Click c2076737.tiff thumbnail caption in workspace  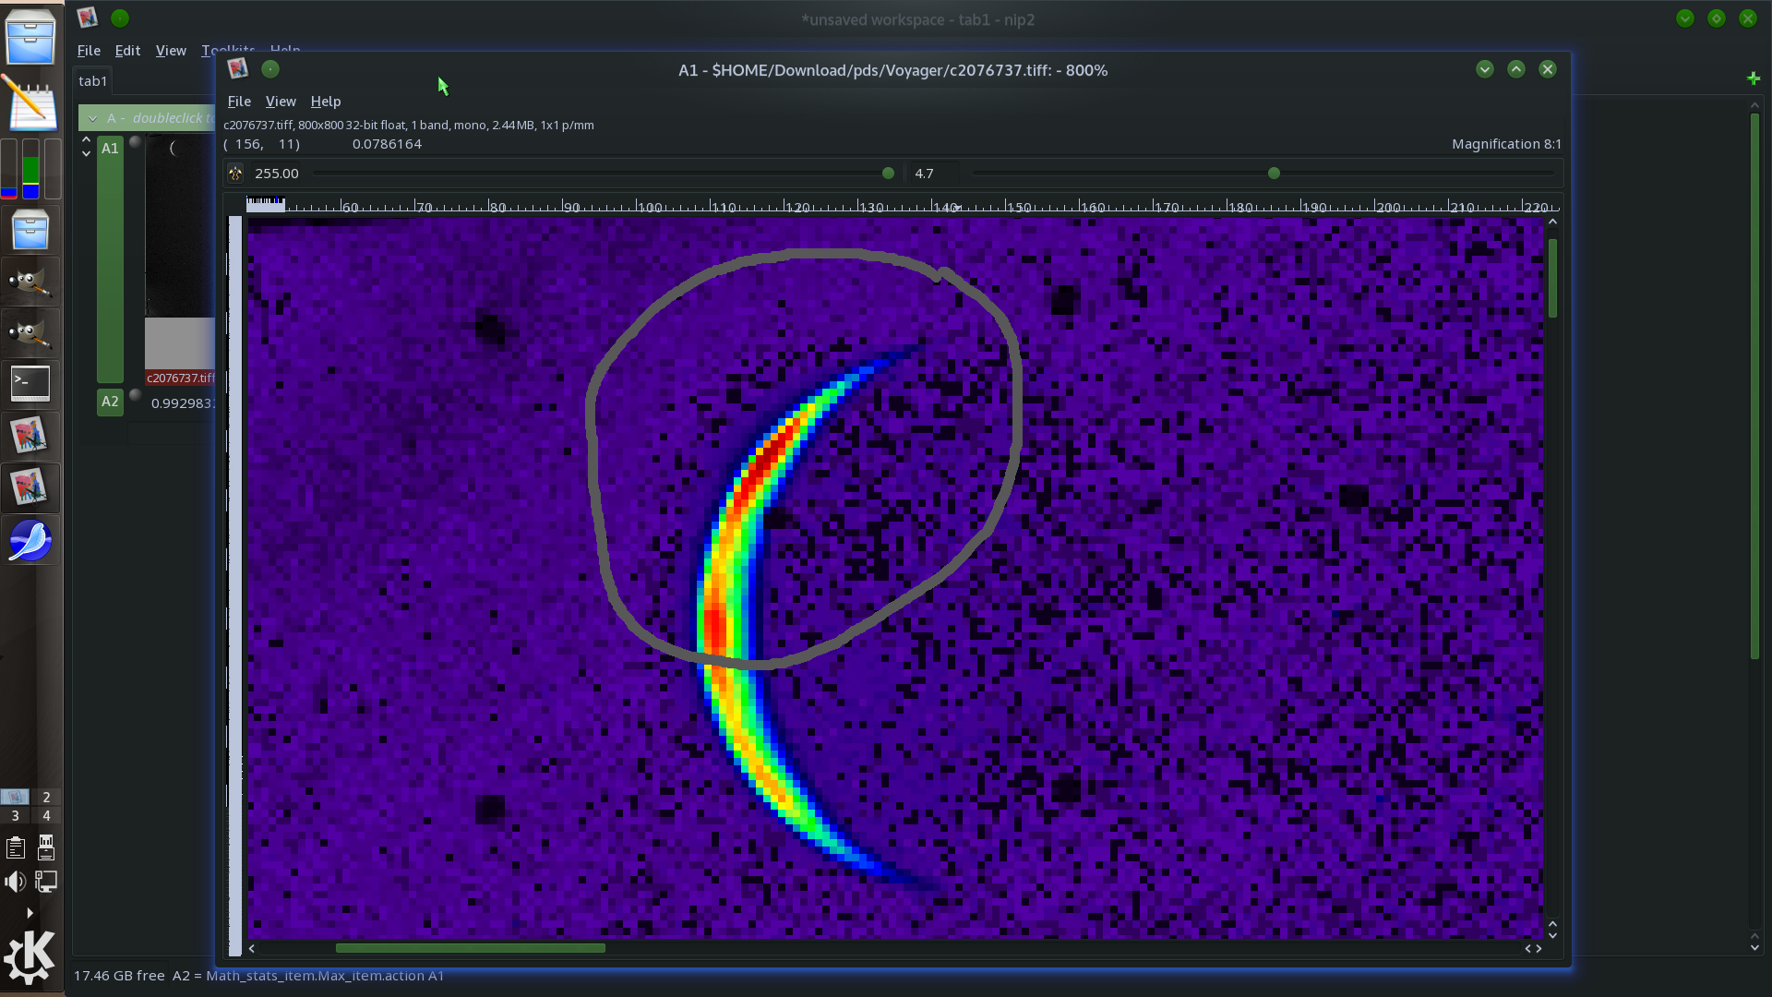[x=180, y=378]
